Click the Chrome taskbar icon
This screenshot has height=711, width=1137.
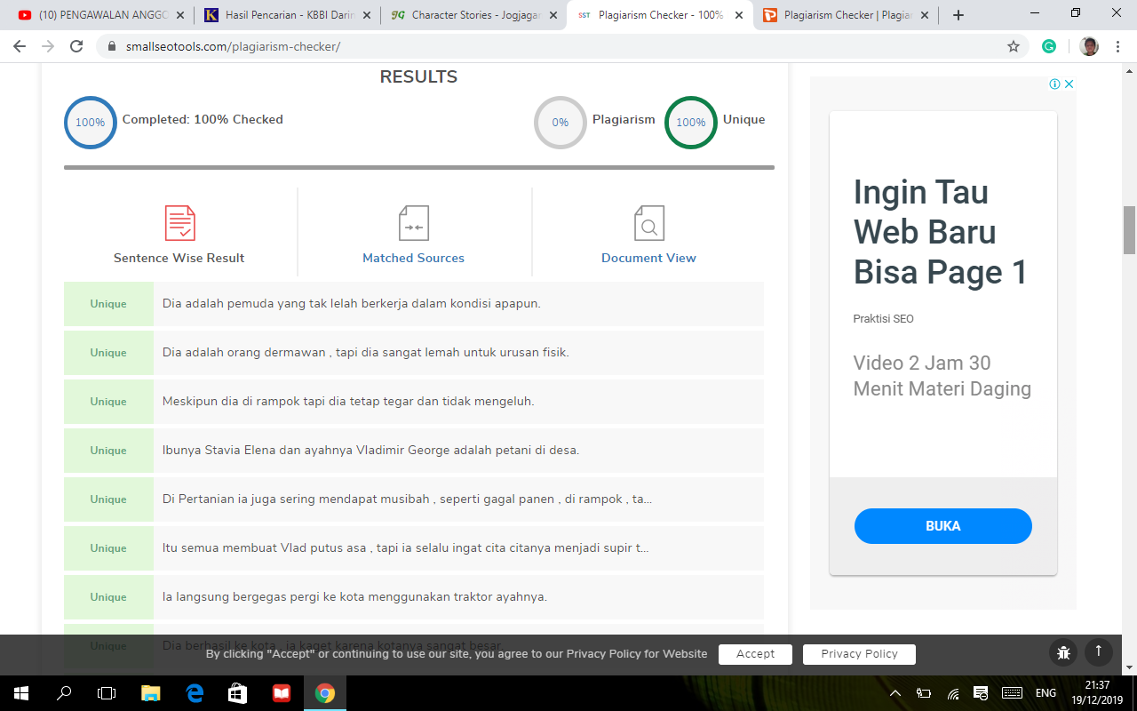pyautogui.click(x=325, y=693)
